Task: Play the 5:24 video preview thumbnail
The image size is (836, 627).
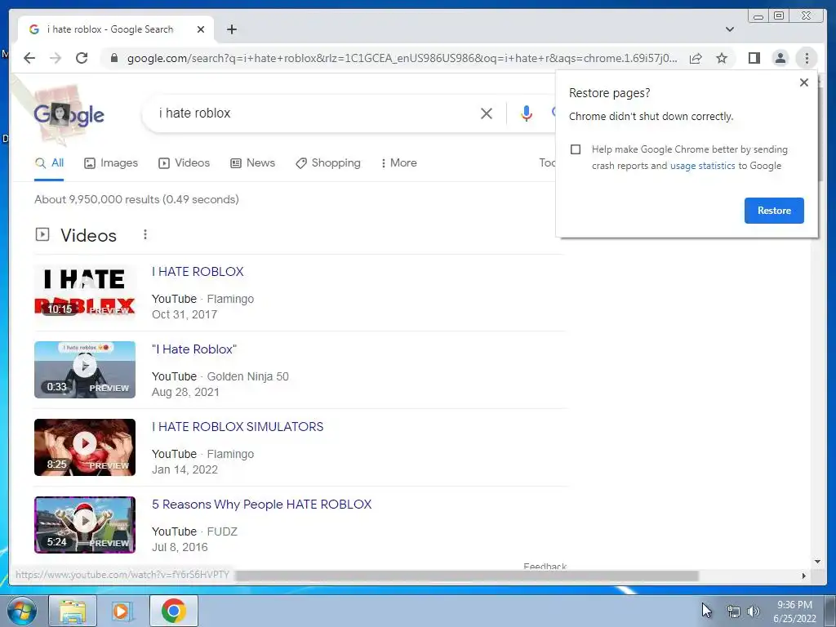Action: coord(85,525)
